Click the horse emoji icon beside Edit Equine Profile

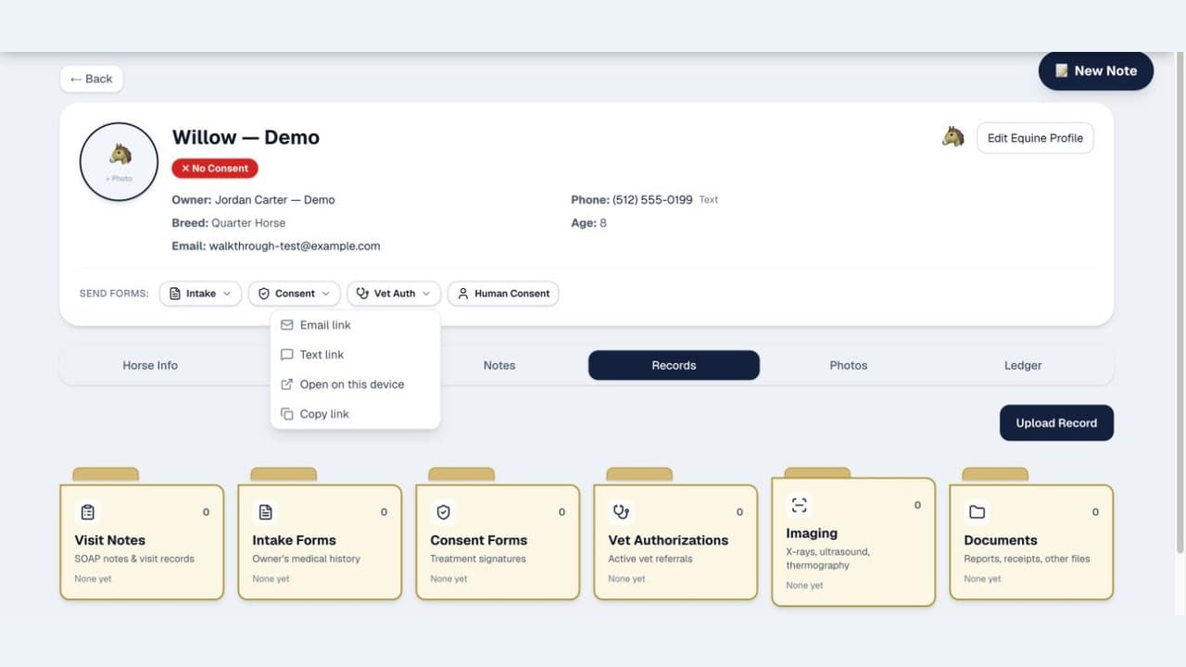[x=953, y=137]
